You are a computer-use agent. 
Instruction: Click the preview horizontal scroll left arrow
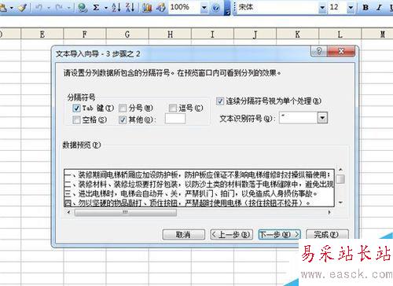tap(68, 212)
